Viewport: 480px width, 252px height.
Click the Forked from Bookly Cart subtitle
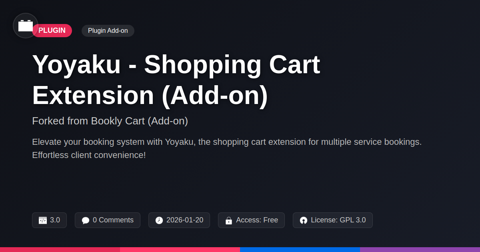click(110, 121)
